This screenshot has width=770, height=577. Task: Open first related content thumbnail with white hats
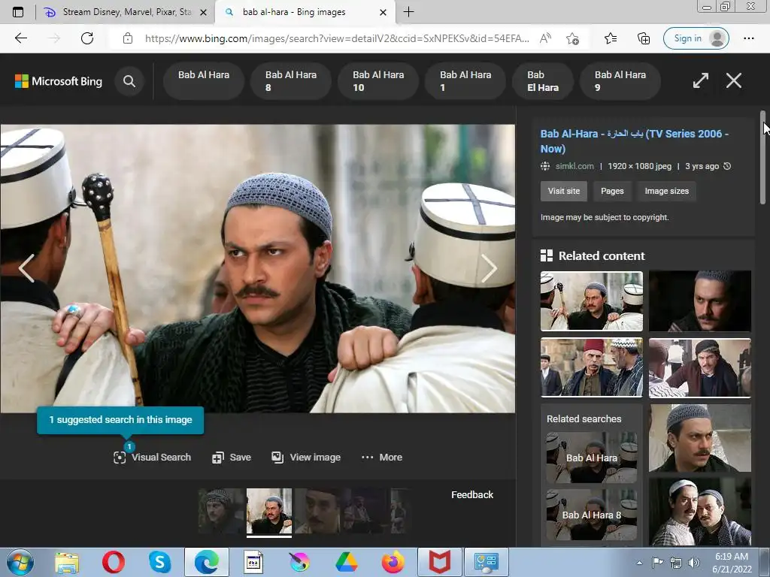(591, 301)
